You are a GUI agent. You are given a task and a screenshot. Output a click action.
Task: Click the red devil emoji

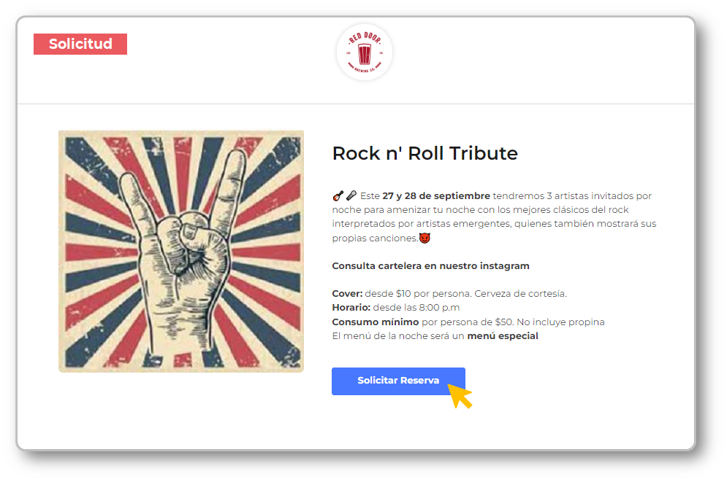click(425, 238)
